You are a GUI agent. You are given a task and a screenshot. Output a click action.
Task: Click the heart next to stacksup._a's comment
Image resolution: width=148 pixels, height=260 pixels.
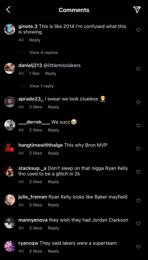point(138,171)
